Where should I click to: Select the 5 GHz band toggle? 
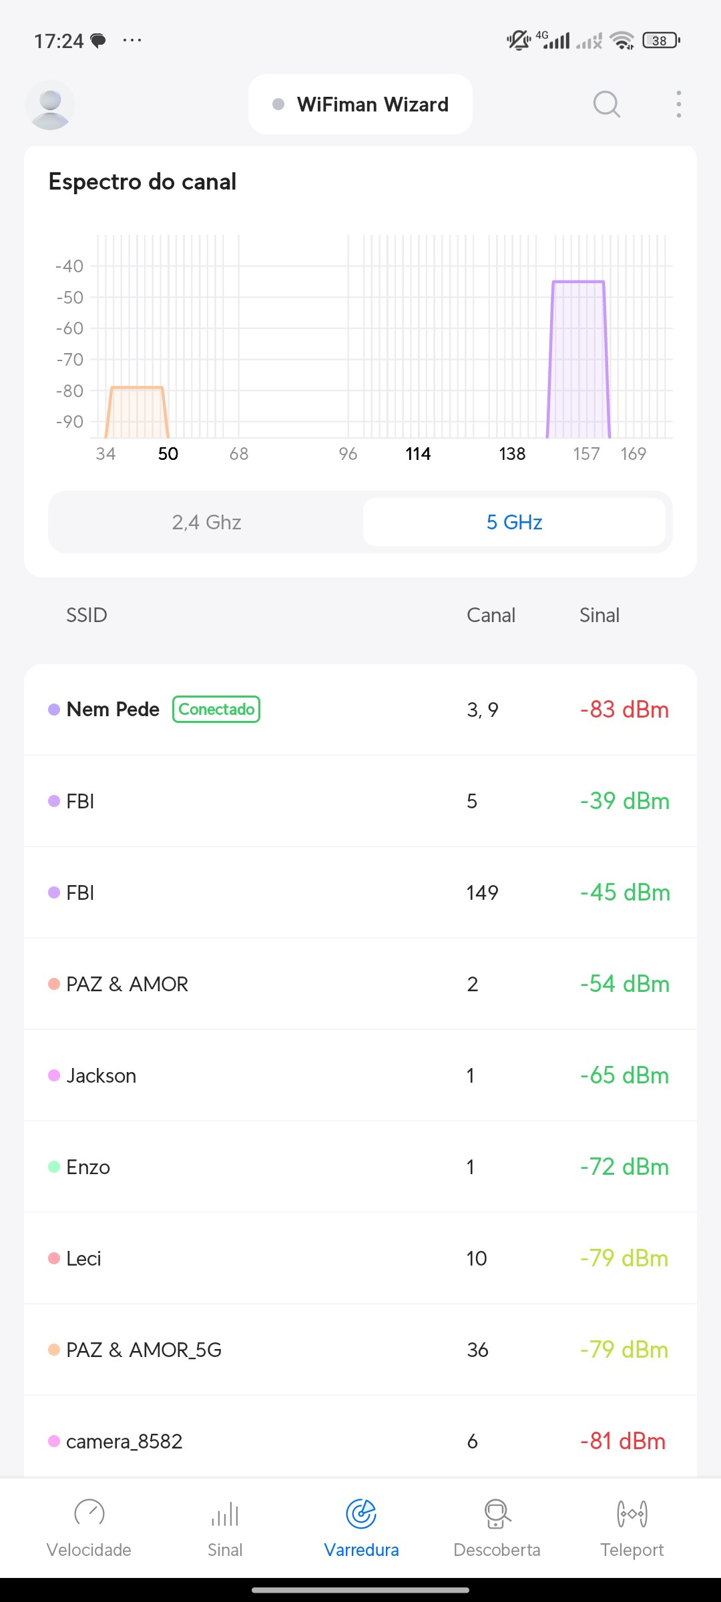[514, 522]
